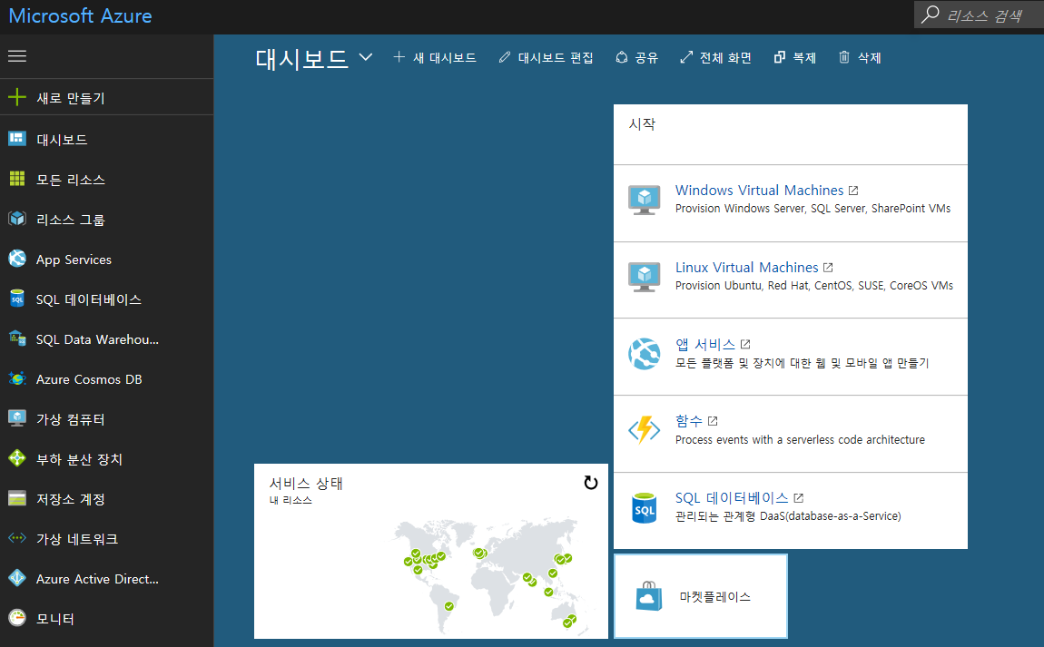This screenshot has width=1044, height=647.
Task: Click the 모니터 sidebar label
Action: pos(55,619)
